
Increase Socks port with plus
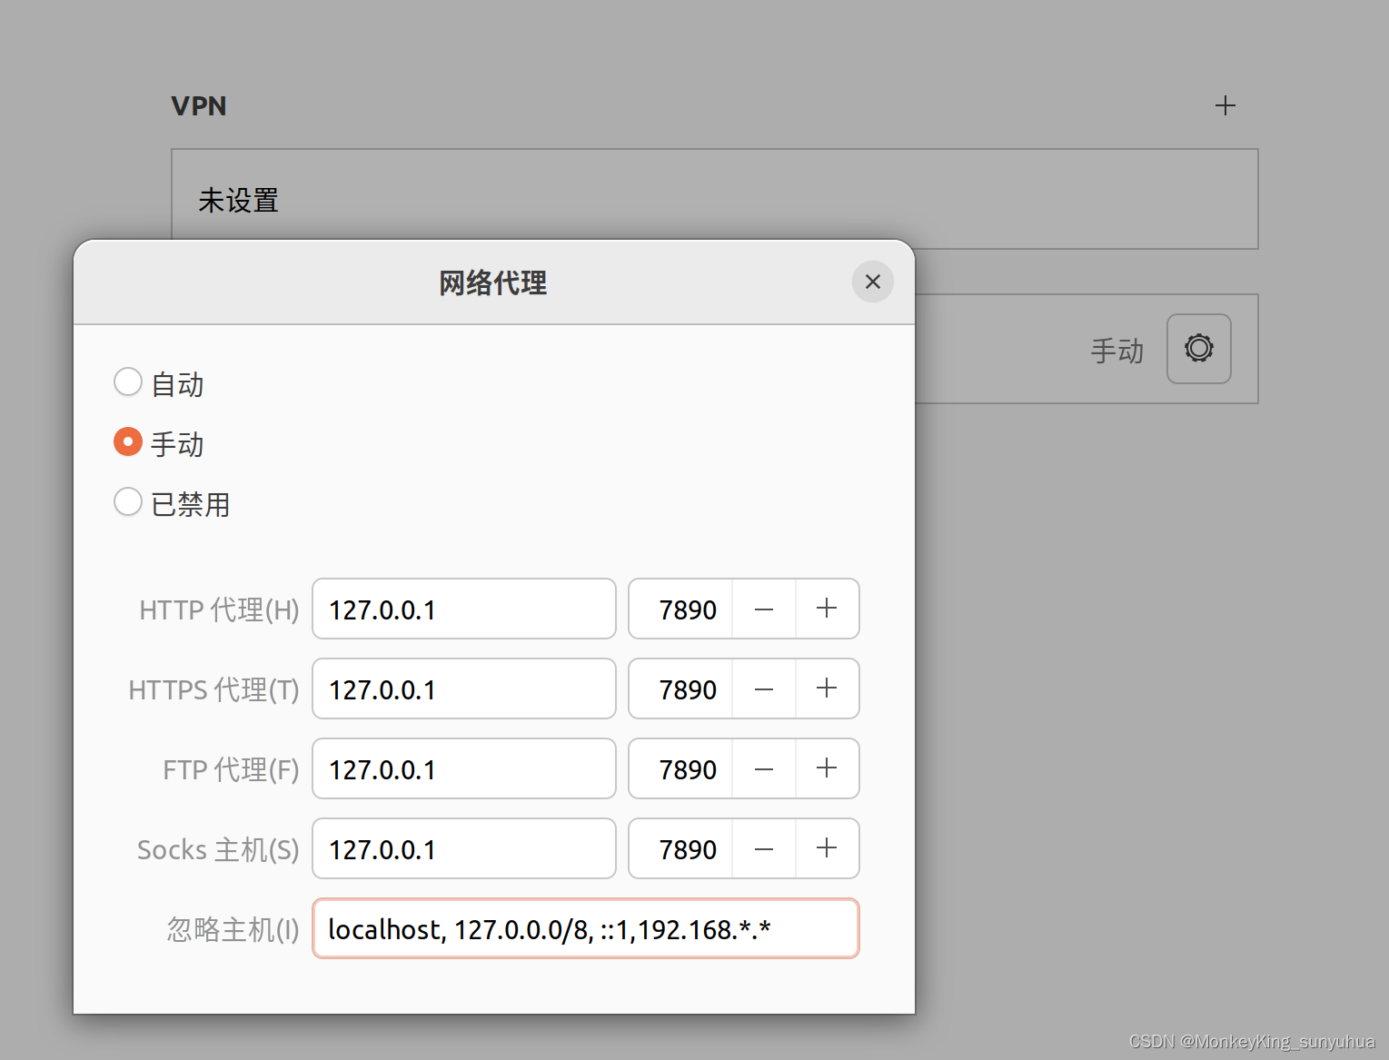click(827, 848)
